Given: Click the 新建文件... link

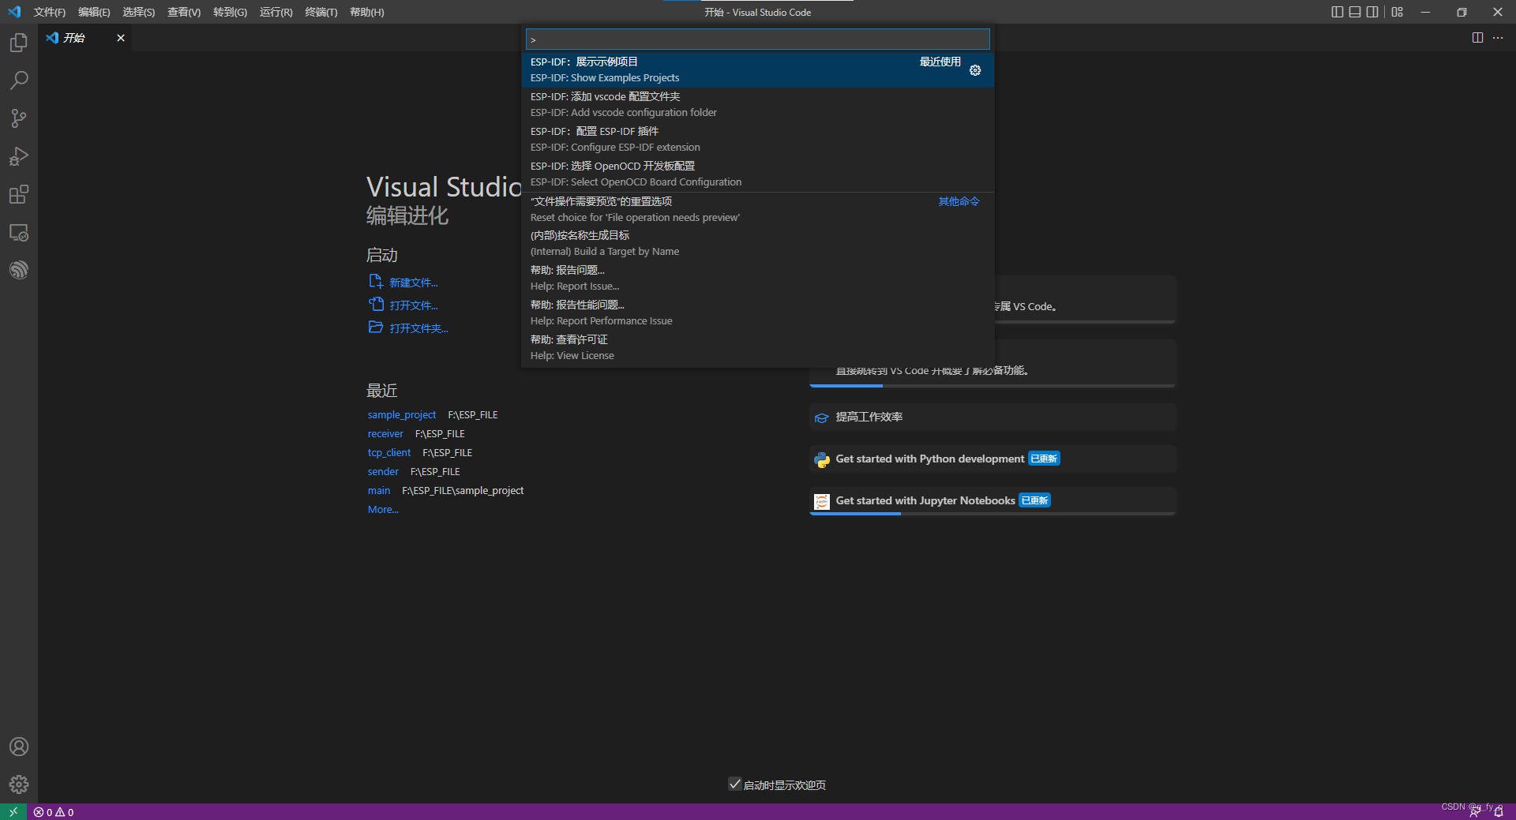Looking at the screenshot, I should click(413, 283).
